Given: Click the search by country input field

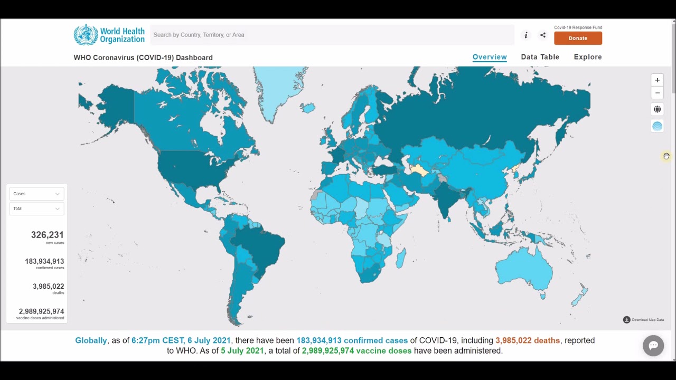Looking at the screenshot, I should (332, 35).
